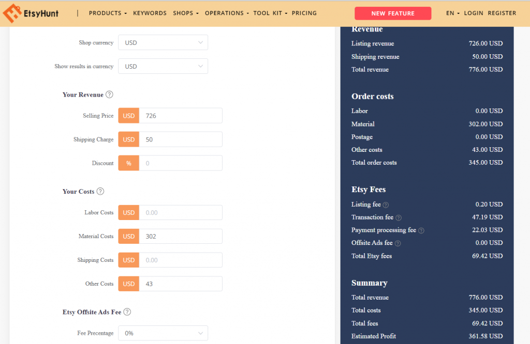Viewport: 530px width, 344px height.
Task: Open the Keywords menu item
Action: pyautogui.click(x=150, y=13)
